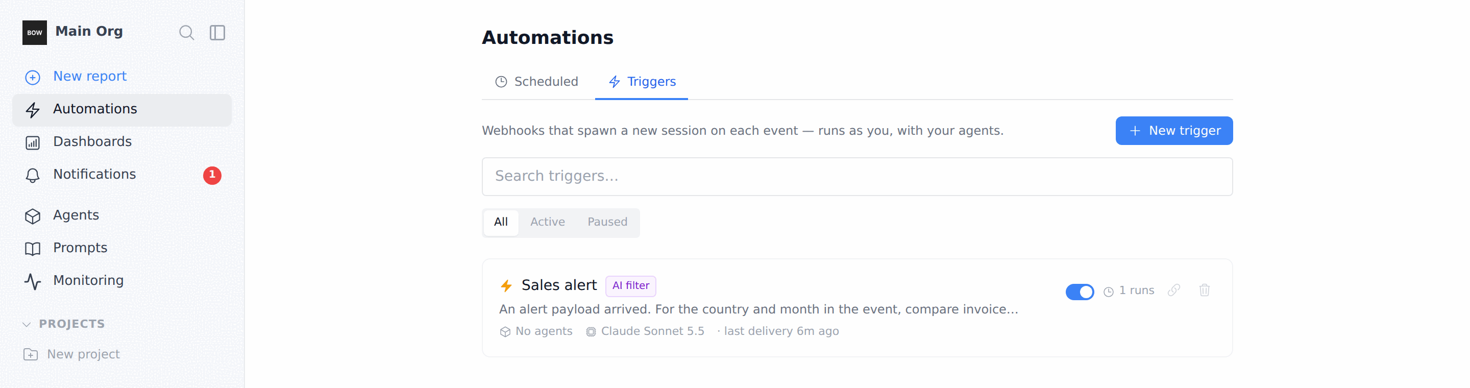Open Notifications via the bell icon
The image size is (1470, 388).
[x=33, y=175]
